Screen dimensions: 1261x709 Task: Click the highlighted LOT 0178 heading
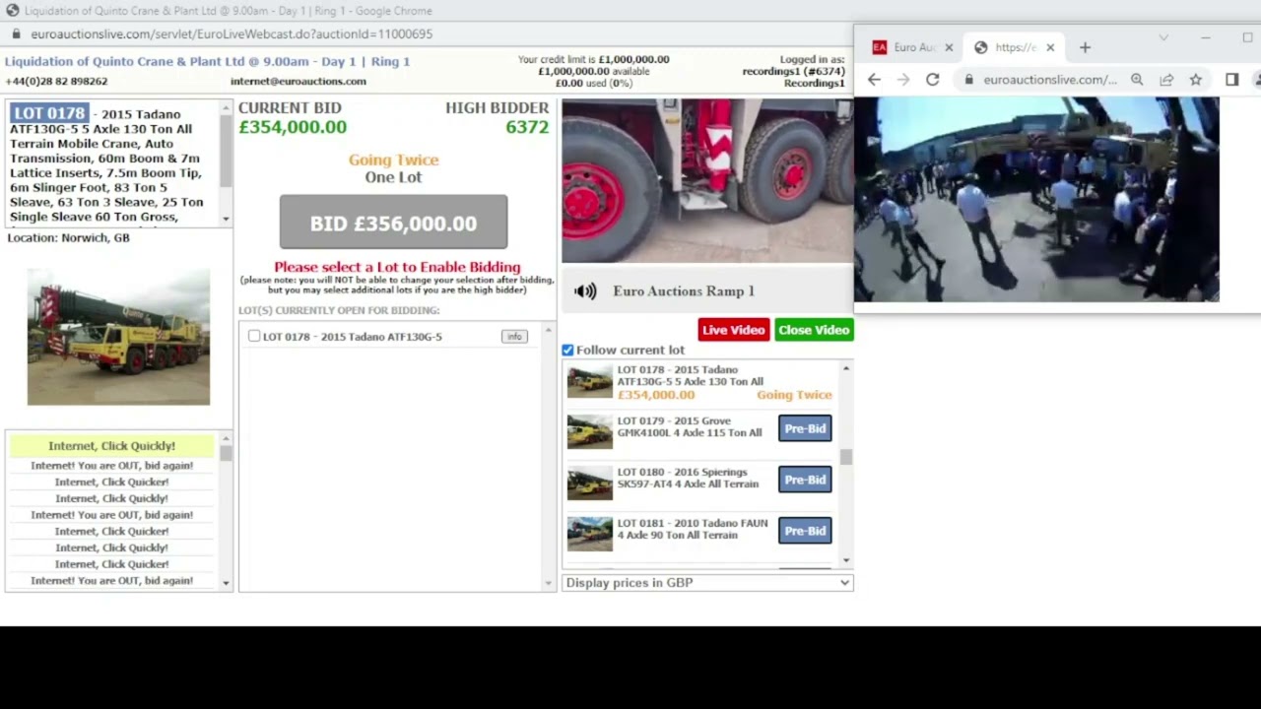pyautogui.click(x=50, y=113)
